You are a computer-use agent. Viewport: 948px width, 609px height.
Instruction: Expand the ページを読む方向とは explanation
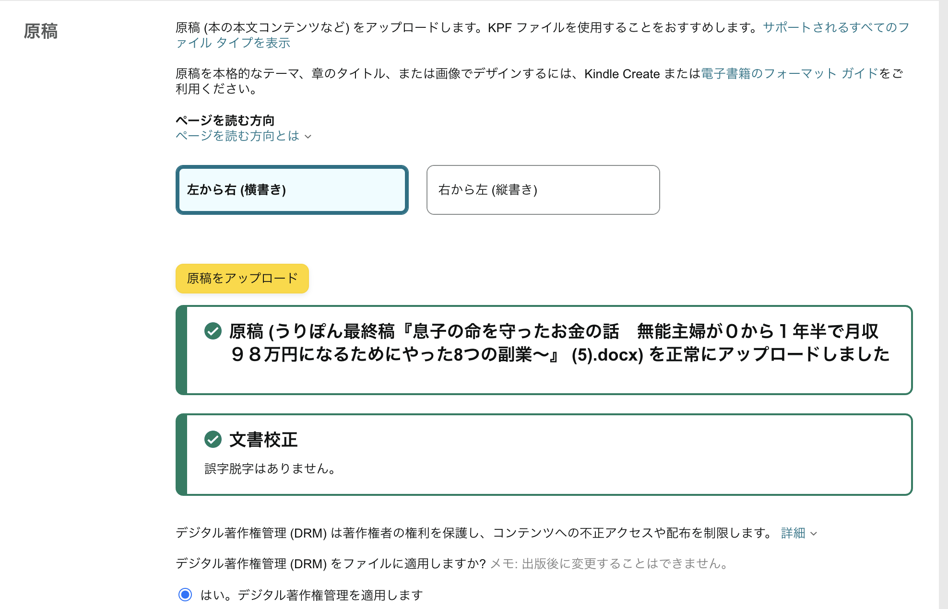tap(237, 136)
